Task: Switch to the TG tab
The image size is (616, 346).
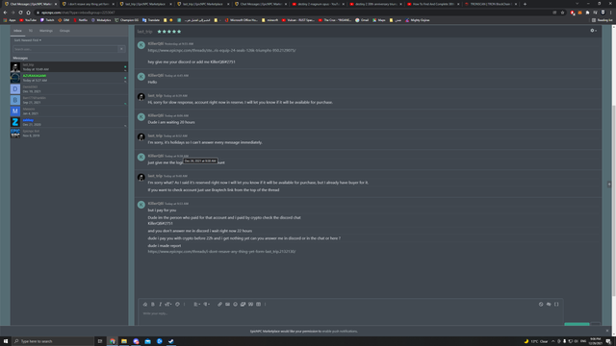Action: click(x=30, y=31)
